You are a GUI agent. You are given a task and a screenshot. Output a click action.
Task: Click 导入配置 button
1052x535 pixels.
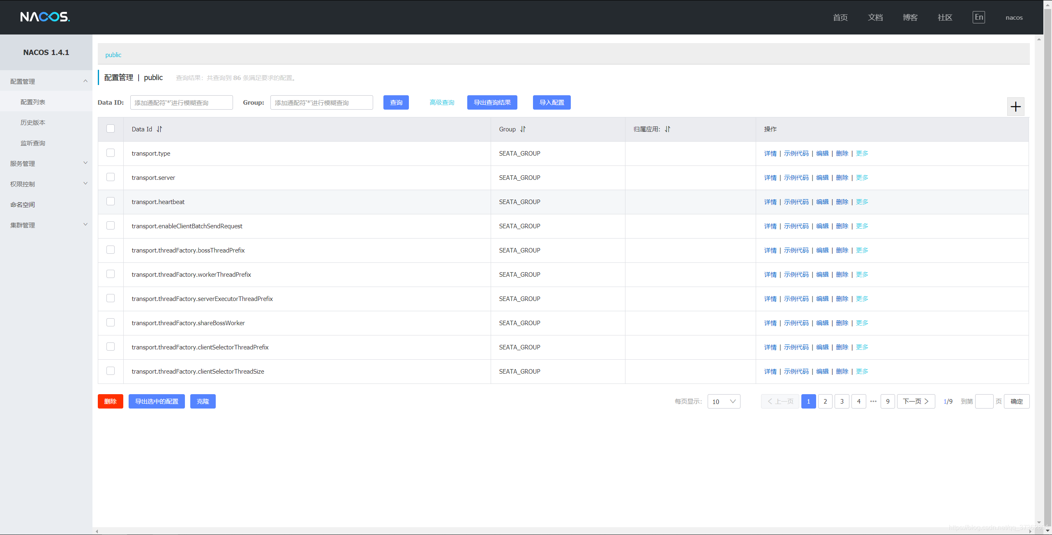tap(552, 103)
